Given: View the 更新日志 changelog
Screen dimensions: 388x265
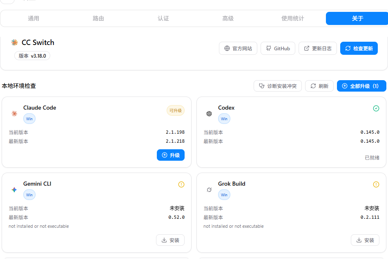Looking at the screenshot, I should [318, 48].
